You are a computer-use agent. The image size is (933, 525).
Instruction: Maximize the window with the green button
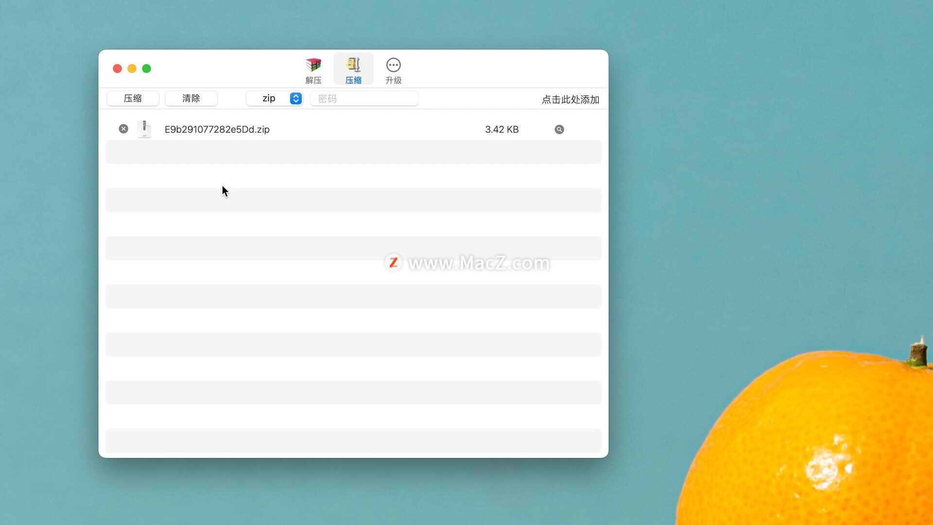point(146,69)
